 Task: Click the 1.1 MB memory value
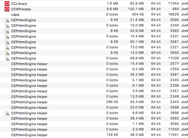pyautogui.click(x=138, y=124)
